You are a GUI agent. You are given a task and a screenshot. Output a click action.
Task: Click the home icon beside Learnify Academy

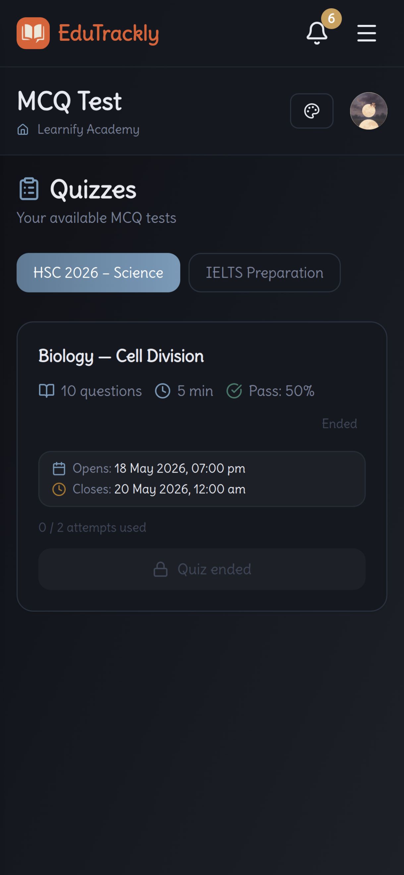click(x=23, y=129)
